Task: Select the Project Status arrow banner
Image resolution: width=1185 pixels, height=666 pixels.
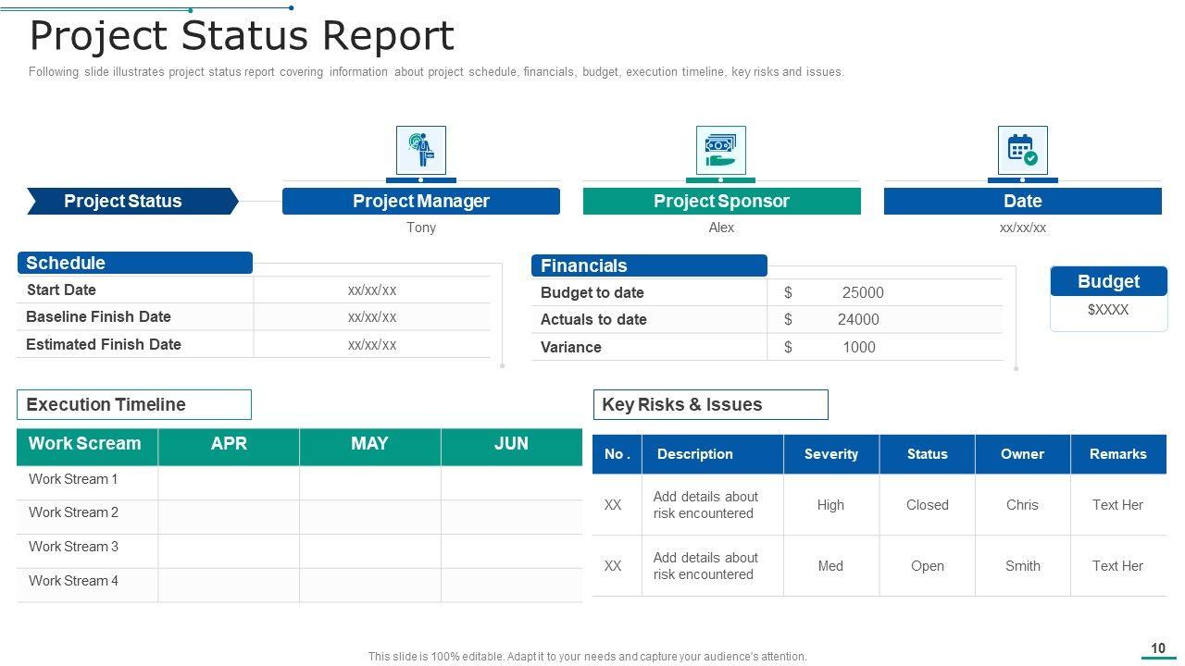Action: click(132, 201)
